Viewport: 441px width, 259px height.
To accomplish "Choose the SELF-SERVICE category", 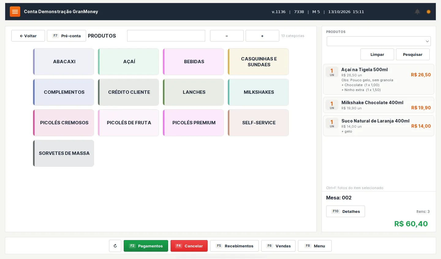I will (x=258, y=123).
